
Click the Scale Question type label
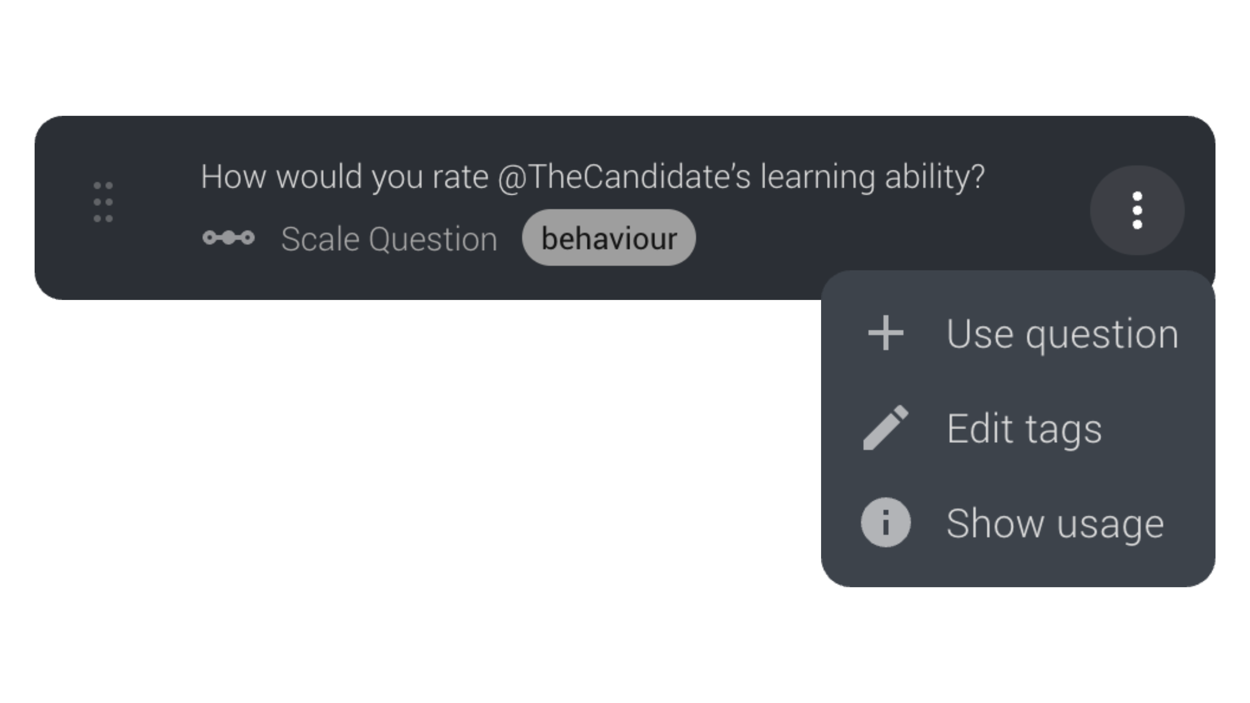pos(389,239)
